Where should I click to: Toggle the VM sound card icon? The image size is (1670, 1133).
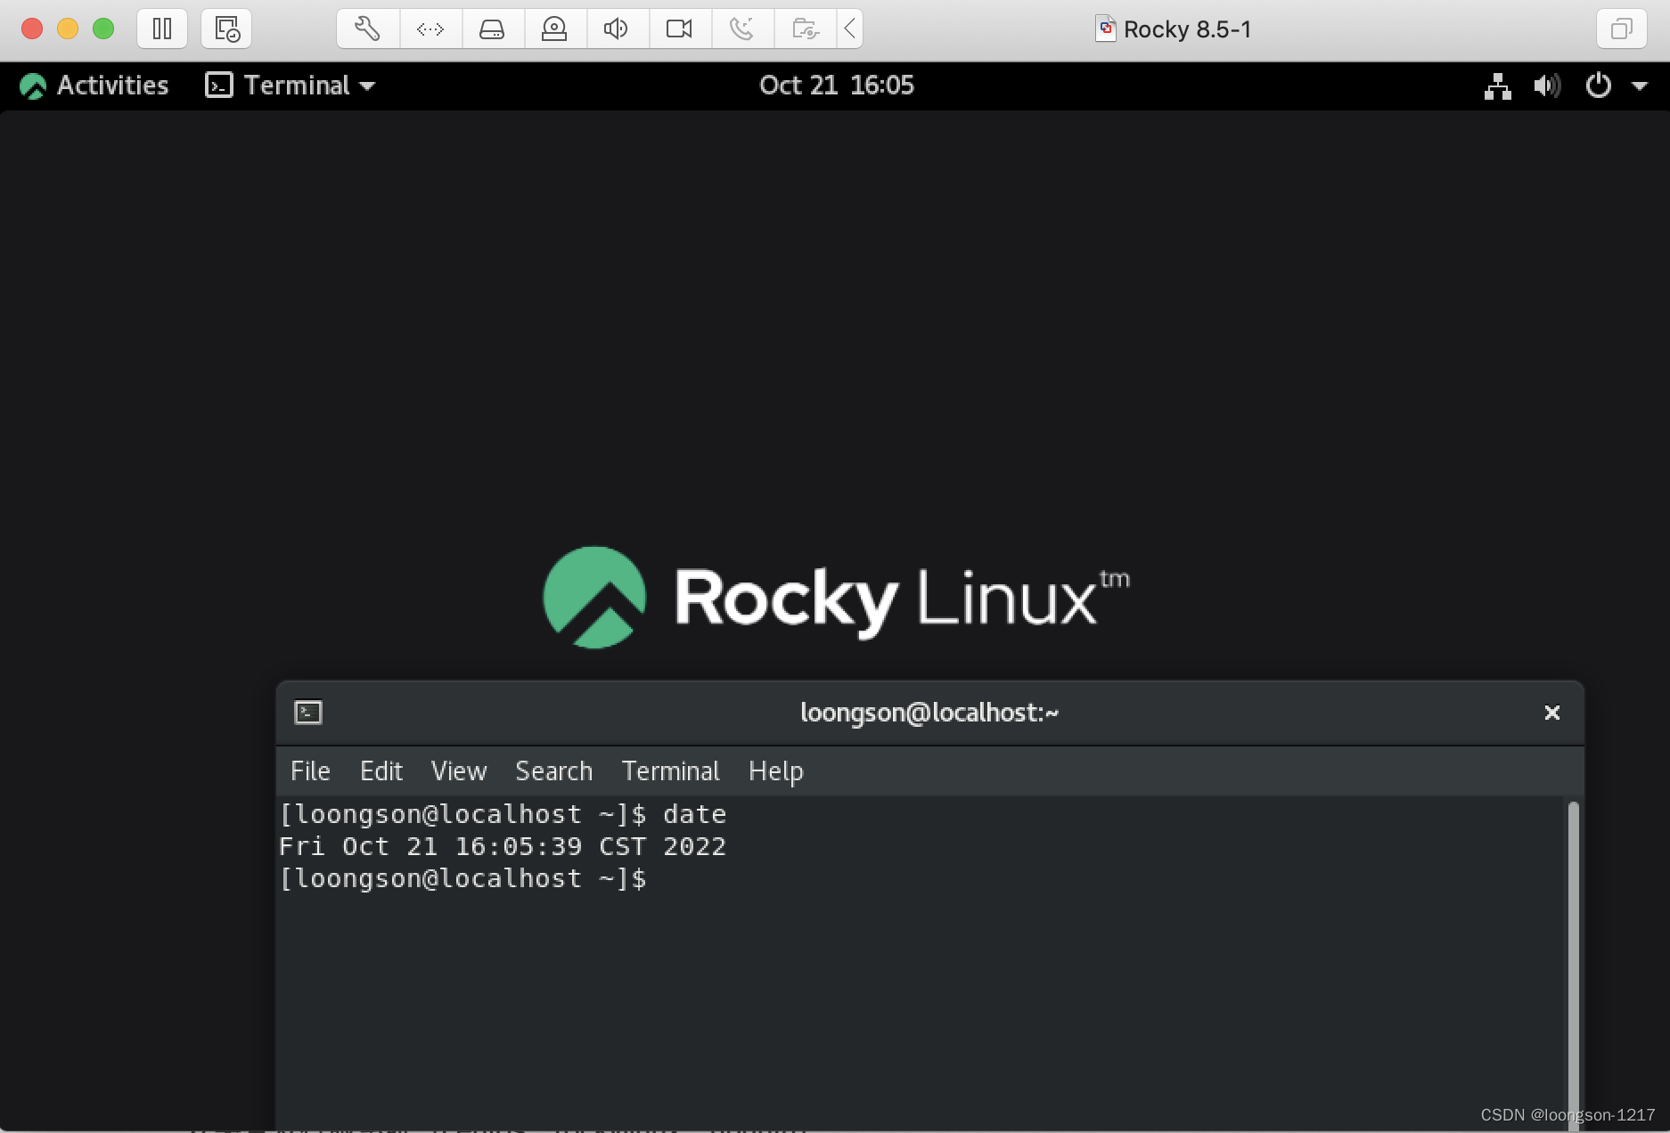(616, 29)
